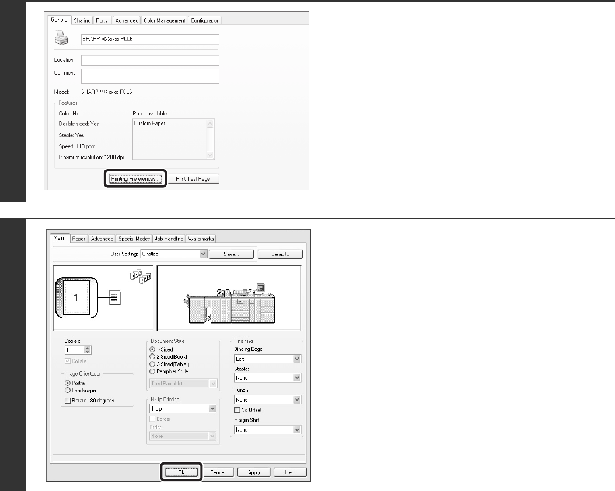The height and width of the screenshot is (491, 615).
Task: Tick the No Offset checkbox
Action: [x=237, y=410]
